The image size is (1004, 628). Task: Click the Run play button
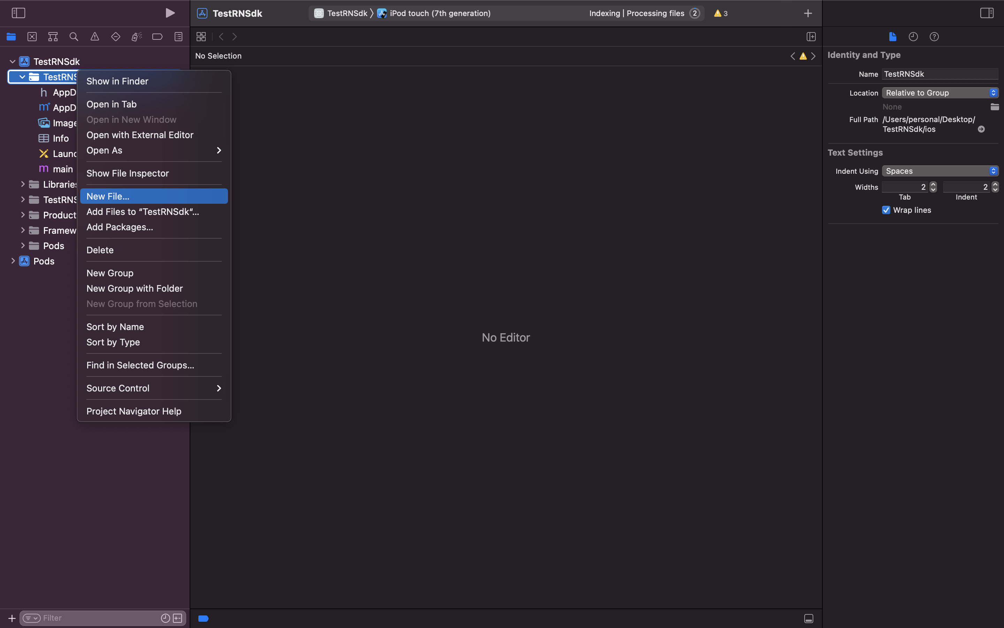(x=170, y=13)
